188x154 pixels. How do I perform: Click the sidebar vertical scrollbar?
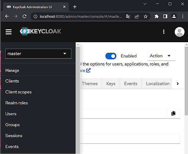coord(78,100)
